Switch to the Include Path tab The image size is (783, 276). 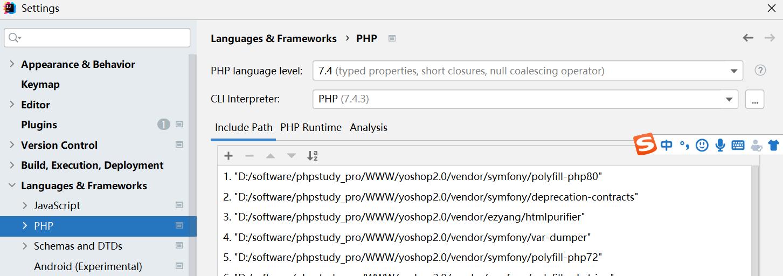point(244,128)
